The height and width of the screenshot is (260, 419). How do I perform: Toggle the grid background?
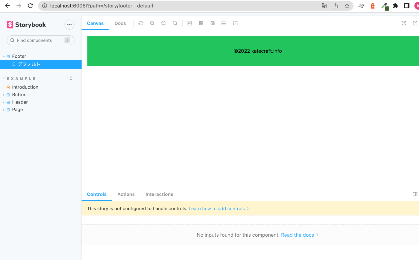(201, 23)
